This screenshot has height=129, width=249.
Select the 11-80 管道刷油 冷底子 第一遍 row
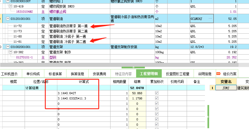(x=119, y=36)
